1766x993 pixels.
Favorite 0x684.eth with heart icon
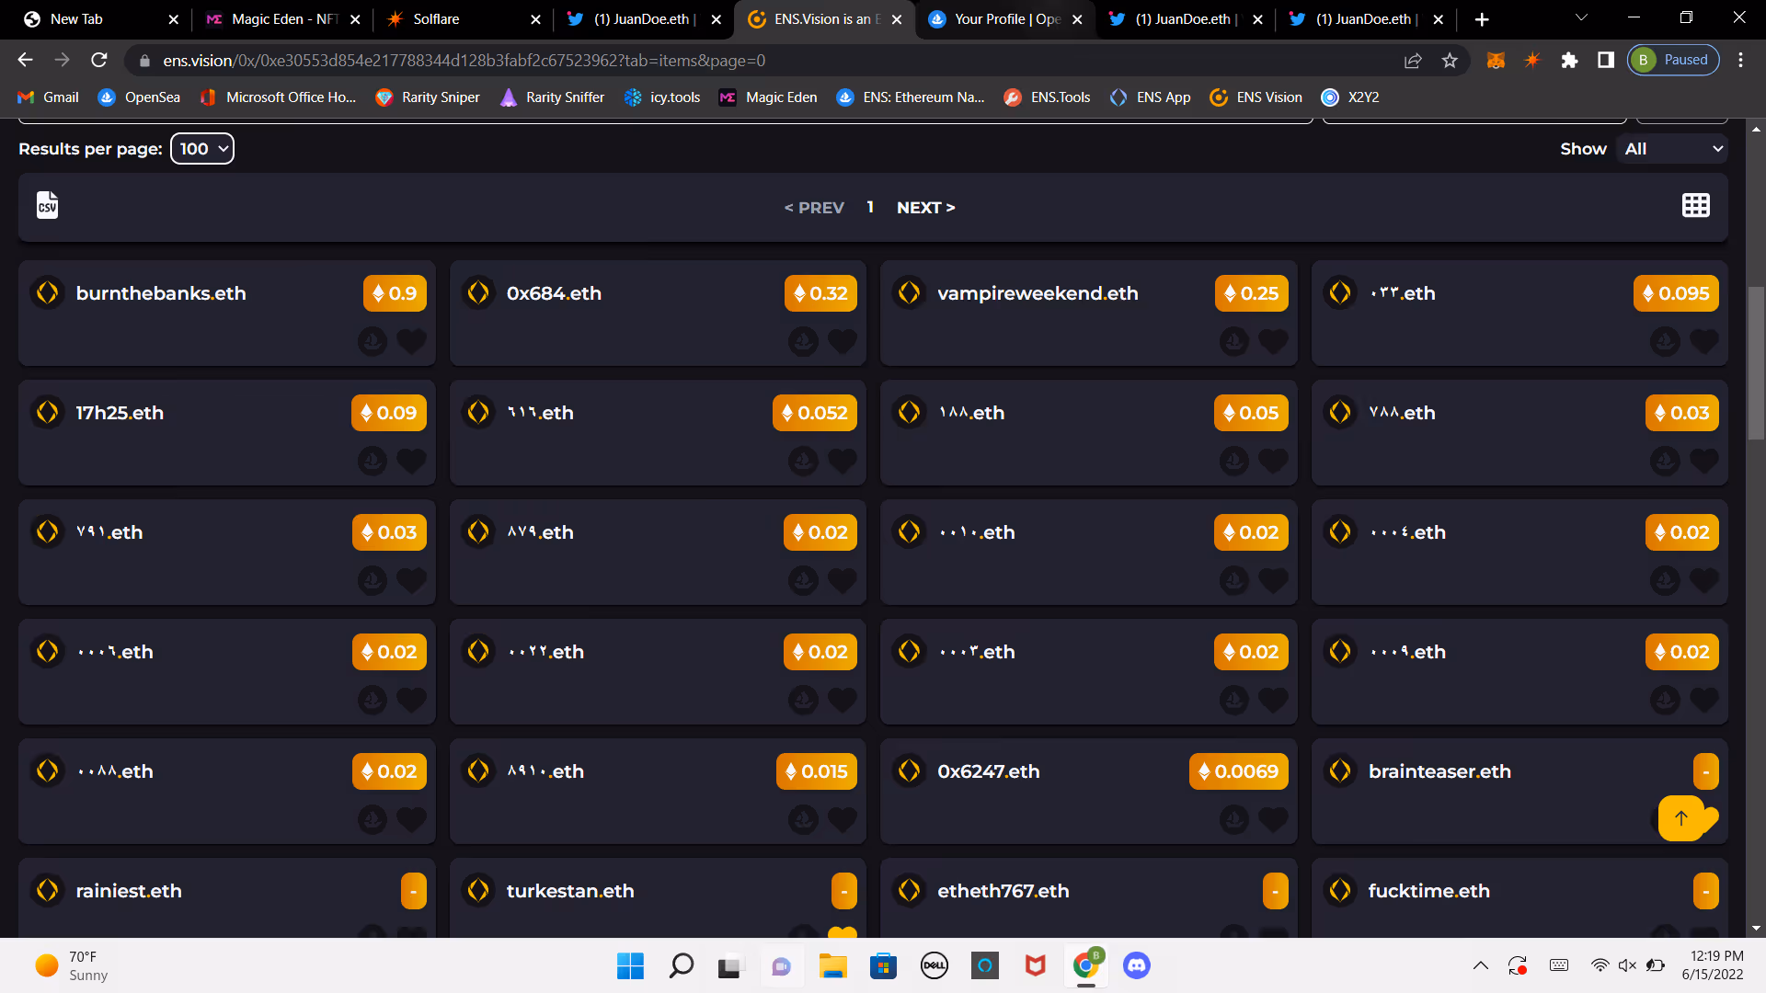pos(843,342)
